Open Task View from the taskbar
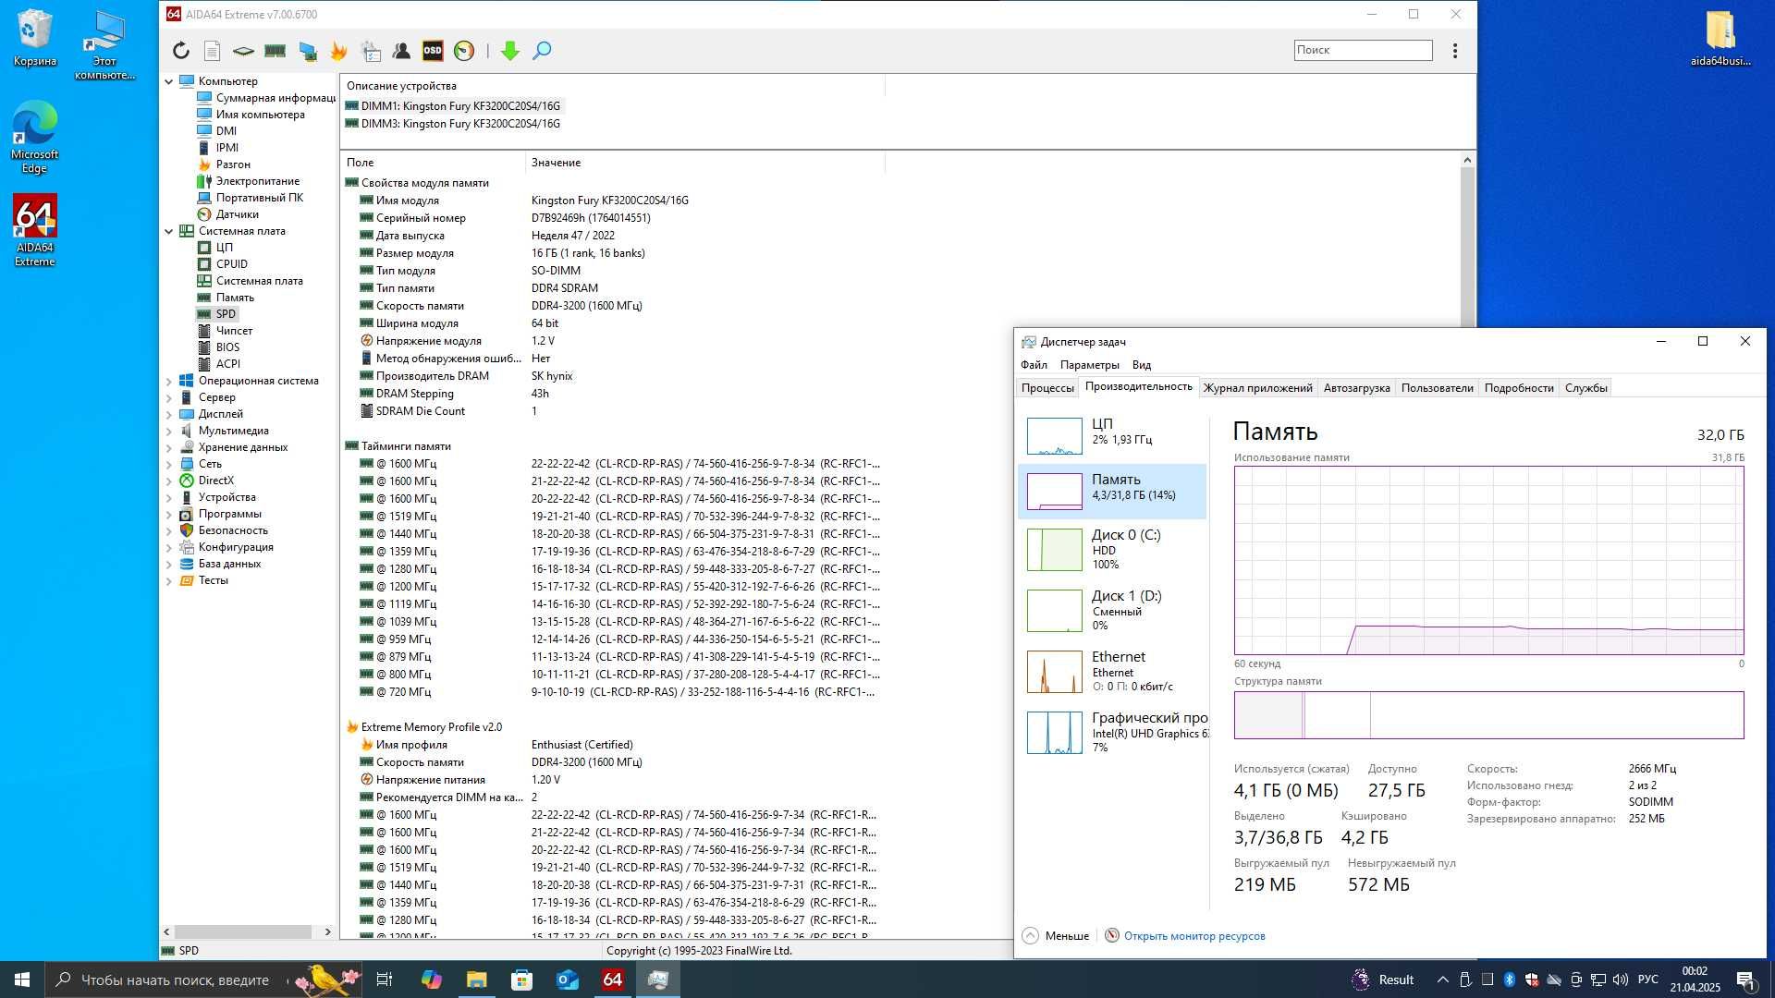The width and height of the screenshot is (1775, 998). coord(385,980)
